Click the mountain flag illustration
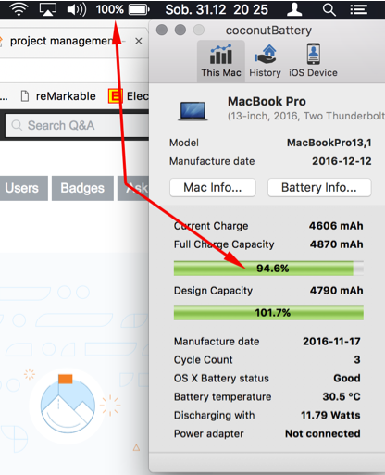 click(68, 404)
